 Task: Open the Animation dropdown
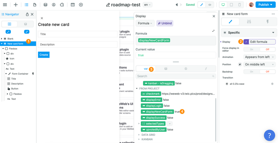259,57
